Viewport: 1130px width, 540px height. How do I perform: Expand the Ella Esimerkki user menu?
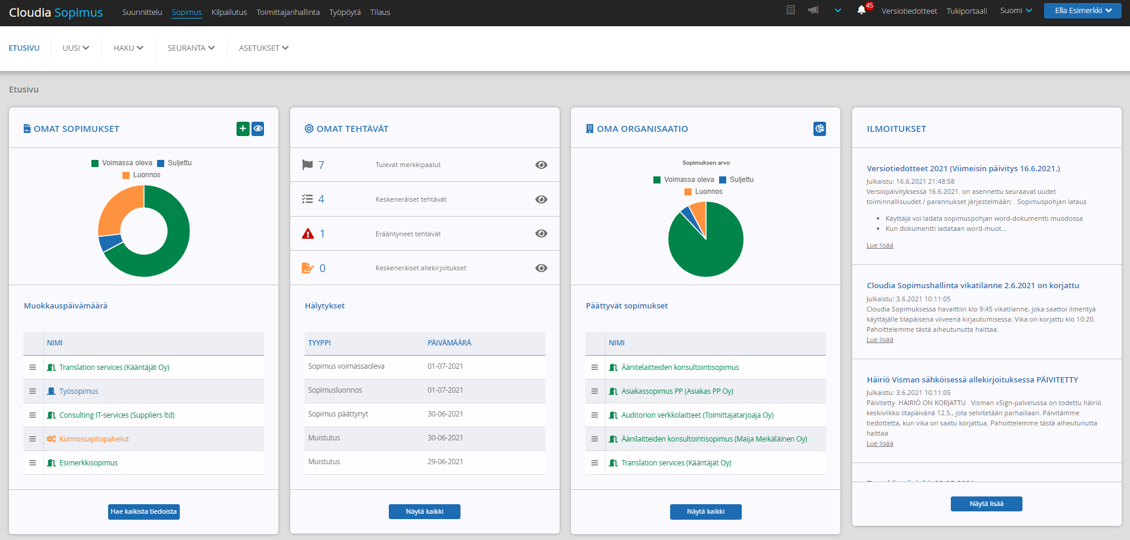coord(1083,11)
